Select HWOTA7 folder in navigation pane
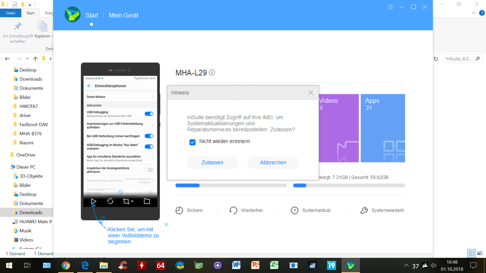This screenshot has height=273, width=486. point(29,106)
